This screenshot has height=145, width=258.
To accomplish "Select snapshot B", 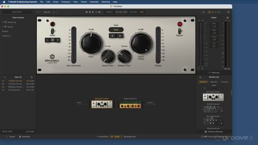I will [212, 12].
